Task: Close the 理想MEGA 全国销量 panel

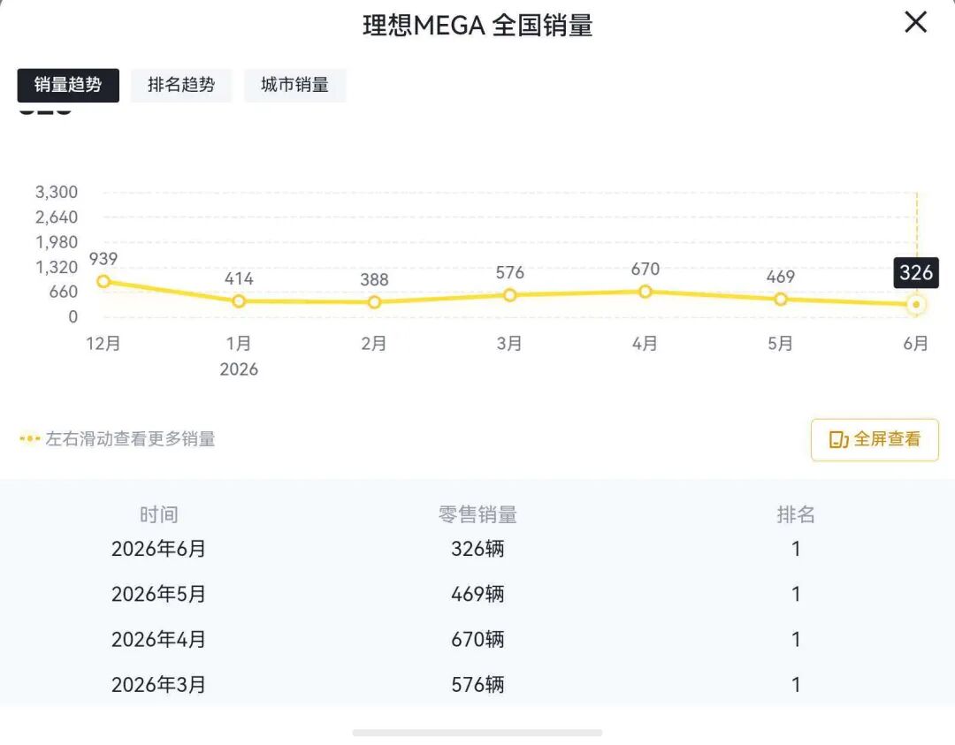Action: click(x=915, y=22)
